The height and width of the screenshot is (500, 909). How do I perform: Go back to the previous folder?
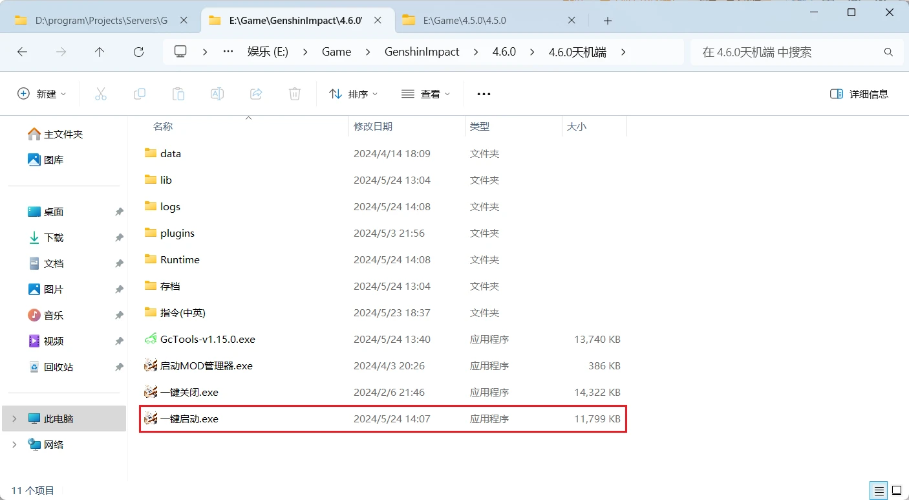pyautogui.click(x=23, y=52)
